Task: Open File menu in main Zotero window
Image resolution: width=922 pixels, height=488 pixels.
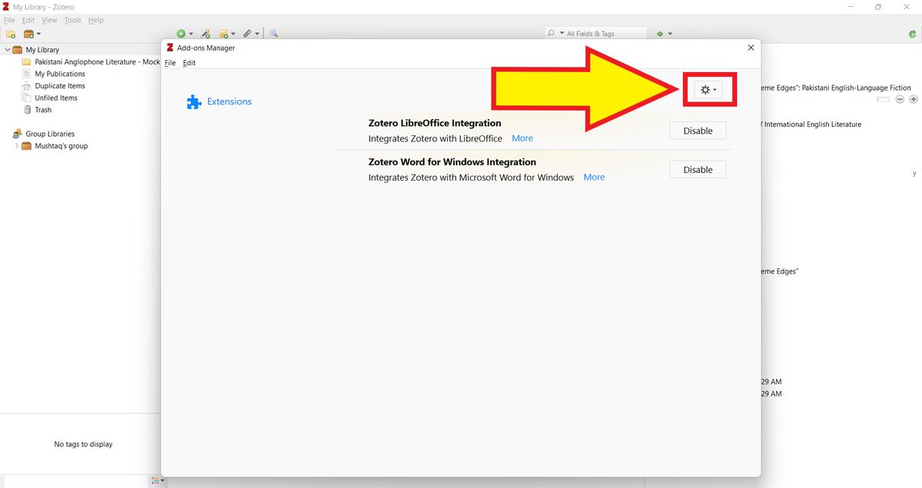Action: click(x=10, y=20)
